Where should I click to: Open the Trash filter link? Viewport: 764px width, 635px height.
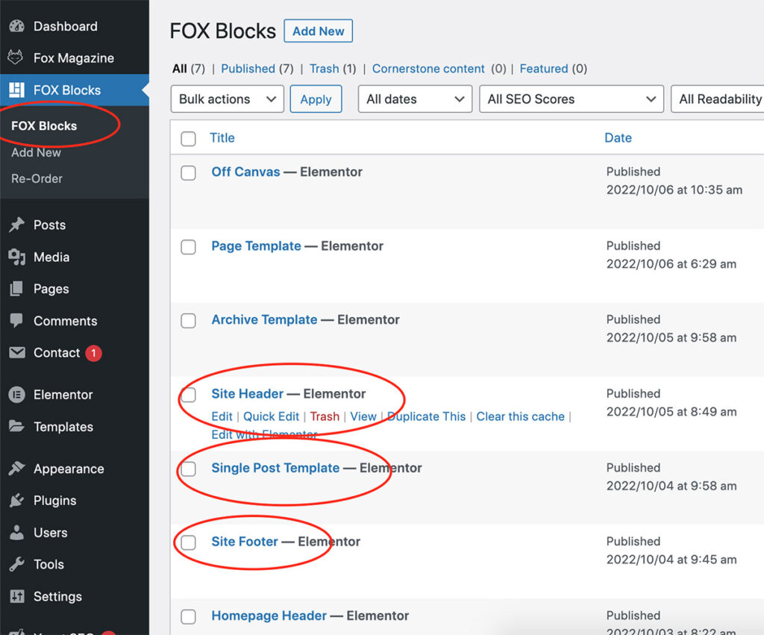pyautogui.click(x=324, y=69)
